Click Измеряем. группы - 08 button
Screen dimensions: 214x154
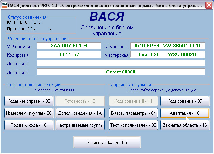(29, 113)
